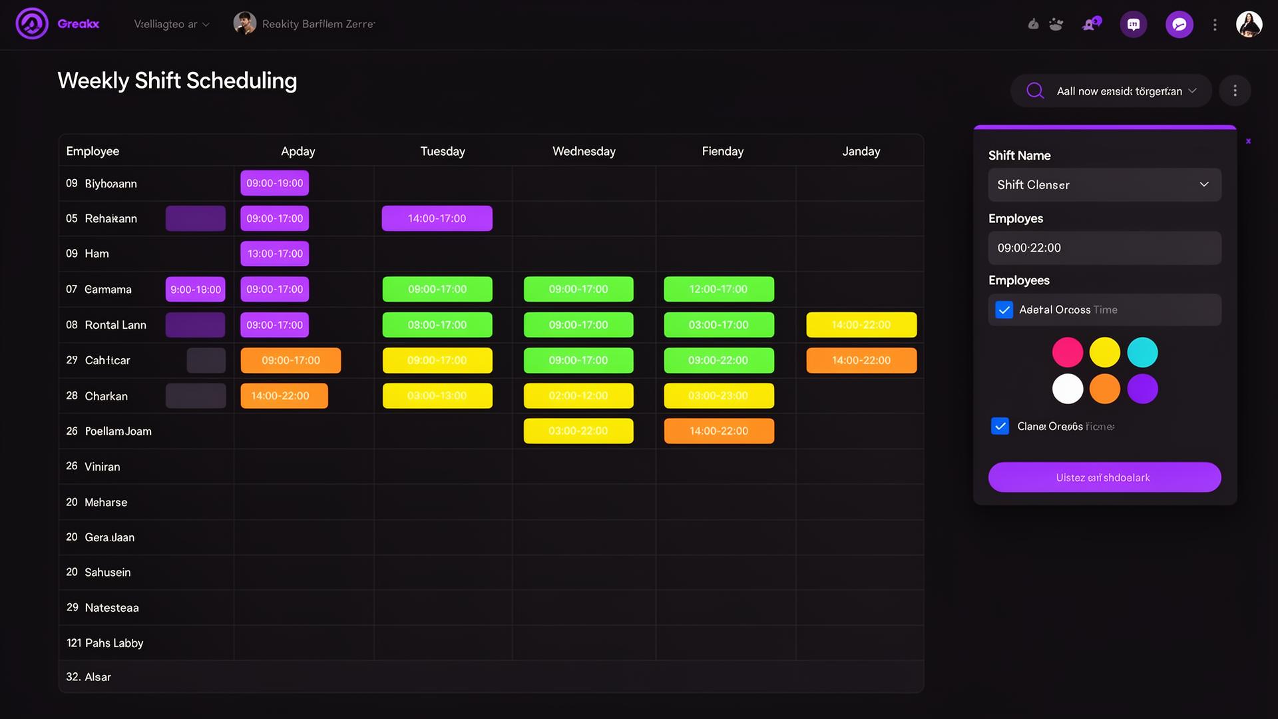Select Rontal Lann Janday 14:00-22:00 shift

(x=861, y=325)
